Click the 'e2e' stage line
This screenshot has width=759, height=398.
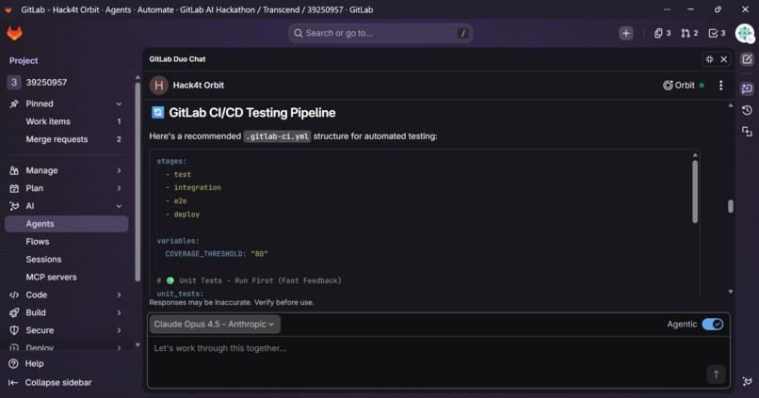tap(176, 200)
